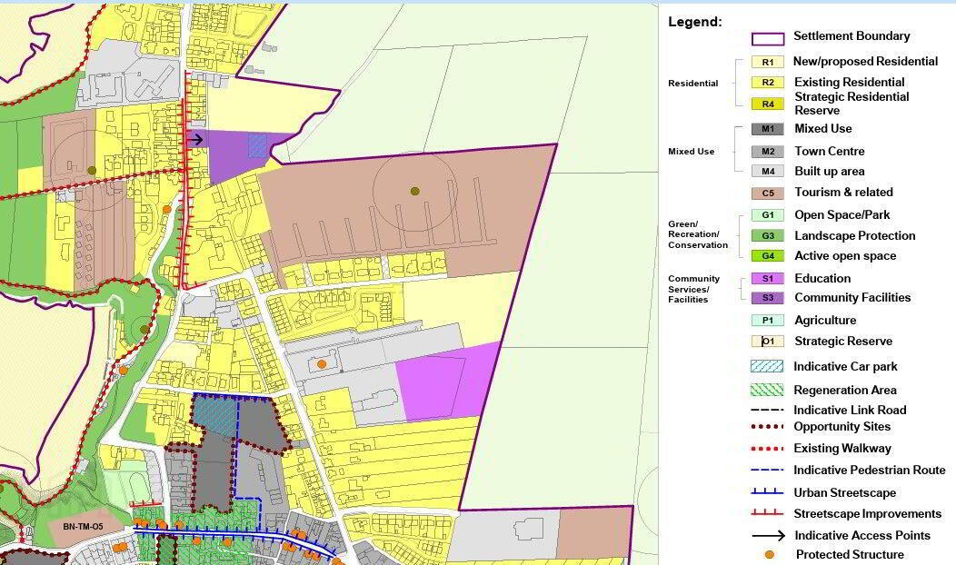The image size is (956, 565).
Task: Select the R1 pale yellow legend swatch
Action: click(768, 62)
